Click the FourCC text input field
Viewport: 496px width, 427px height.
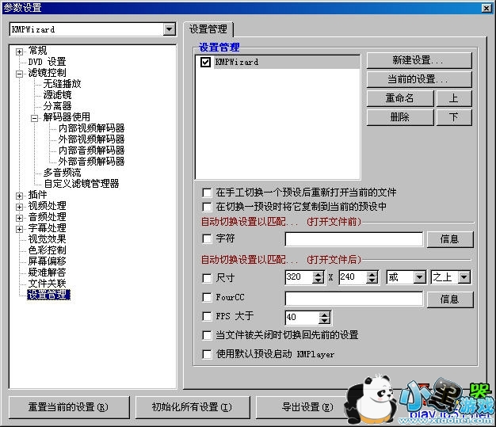(x=354, y=299)
